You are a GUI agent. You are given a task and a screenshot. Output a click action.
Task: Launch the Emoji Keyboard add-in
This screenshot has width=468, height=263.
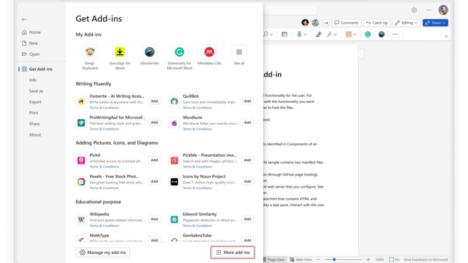(90, 51)
